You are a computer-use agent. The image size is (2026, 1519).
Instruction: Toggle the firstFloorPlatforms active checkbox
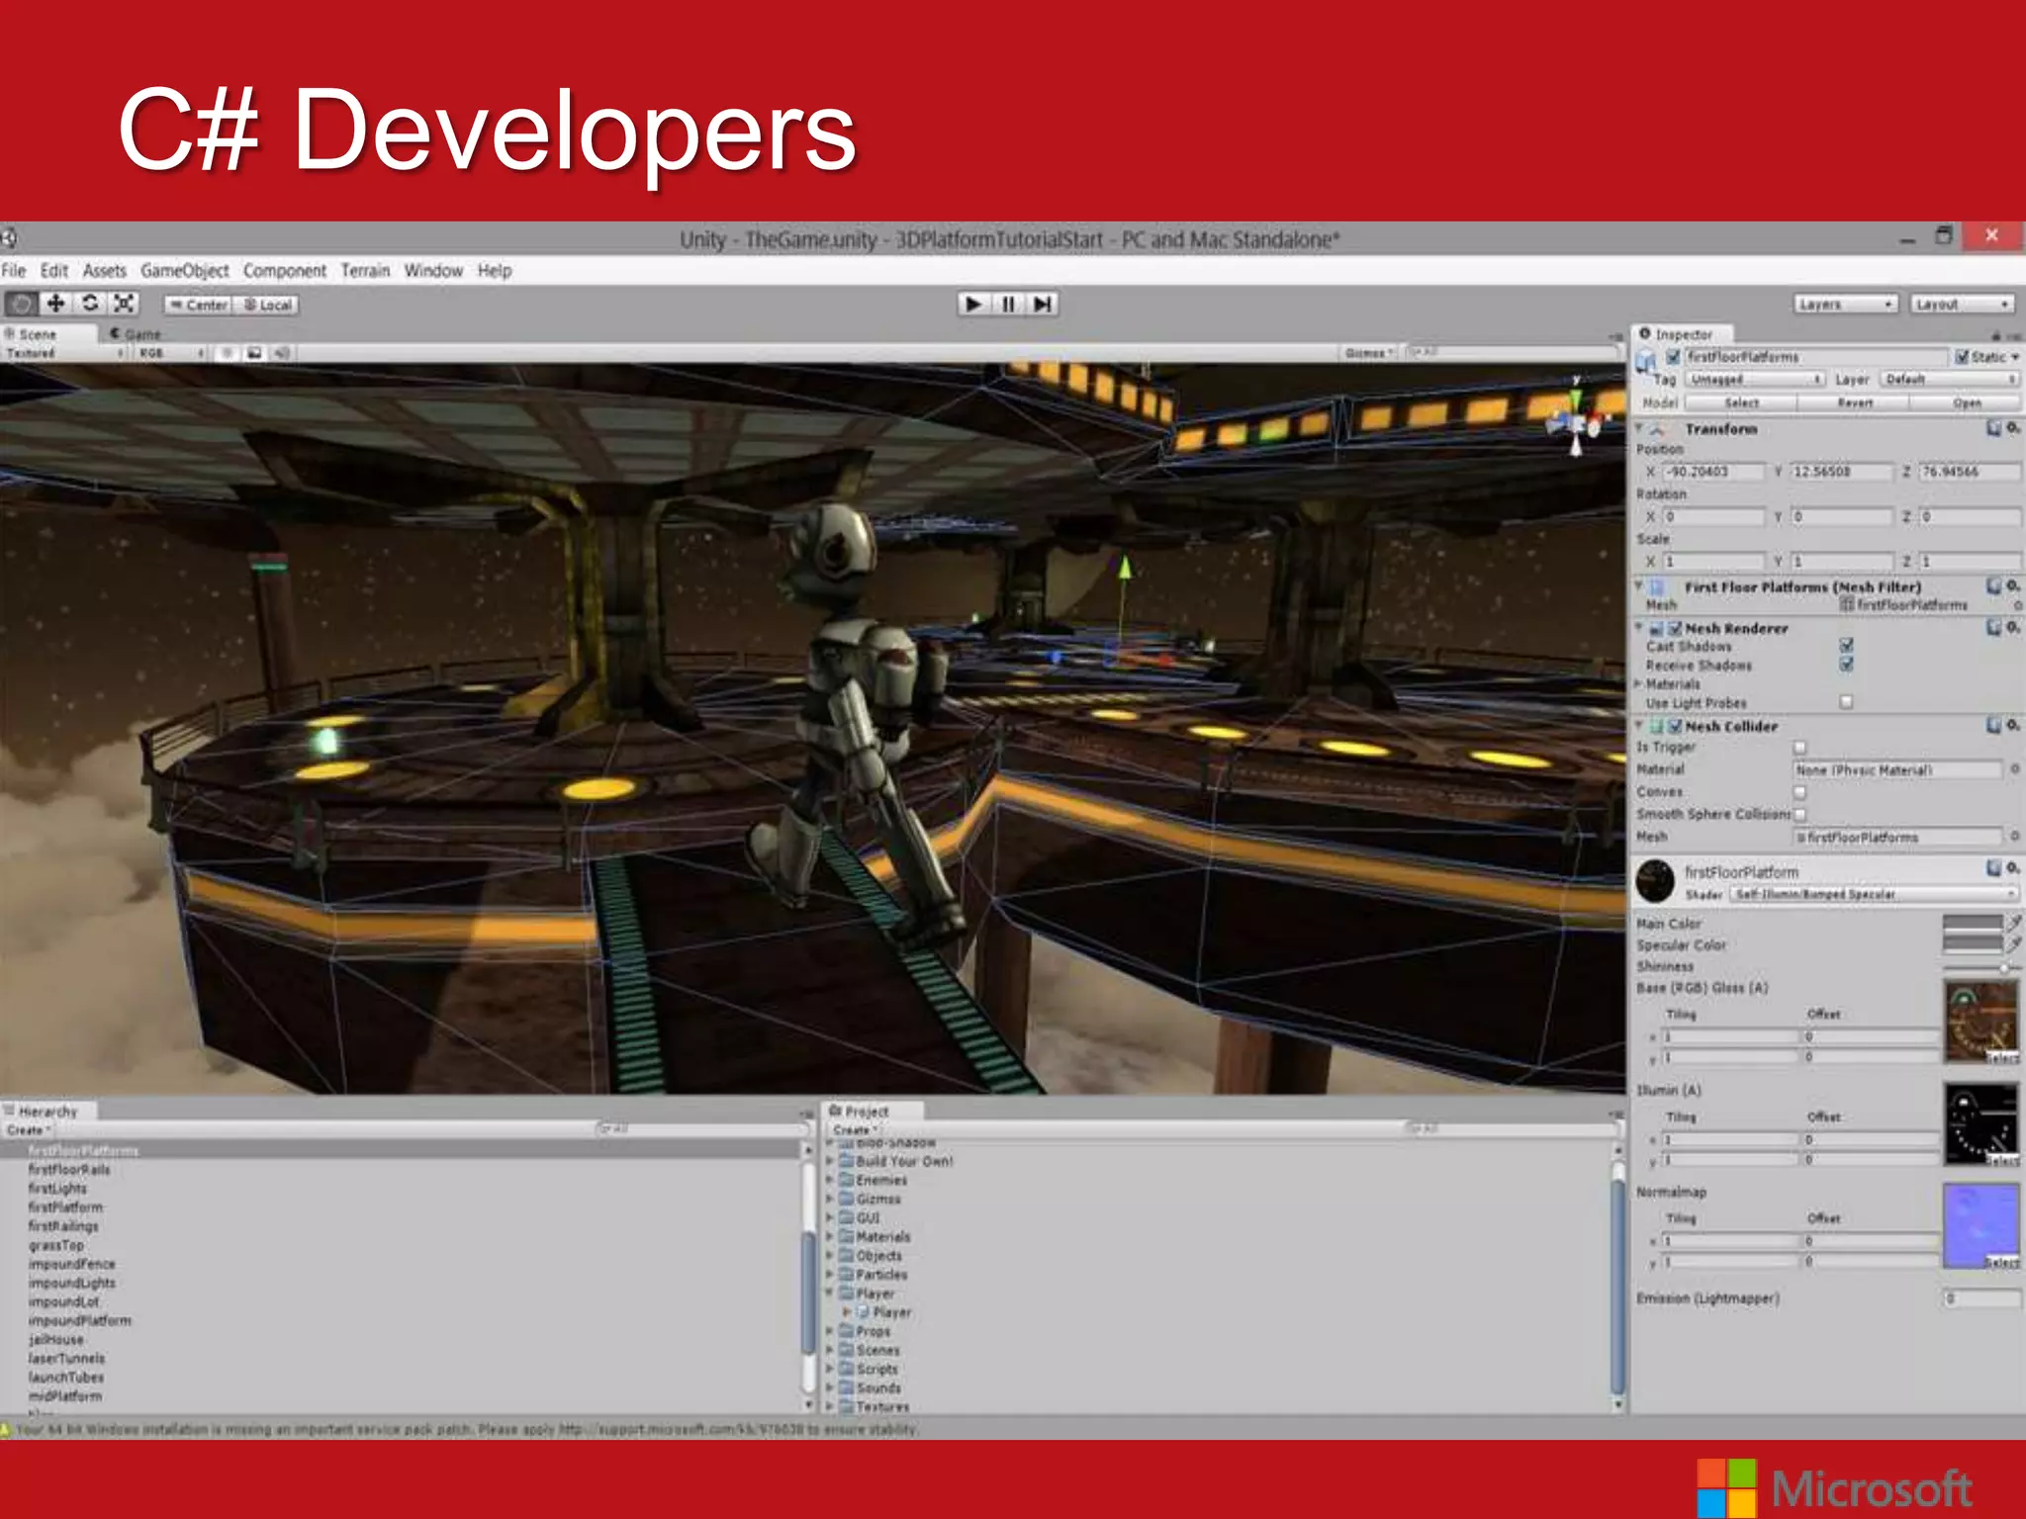tap(1673, 356)
